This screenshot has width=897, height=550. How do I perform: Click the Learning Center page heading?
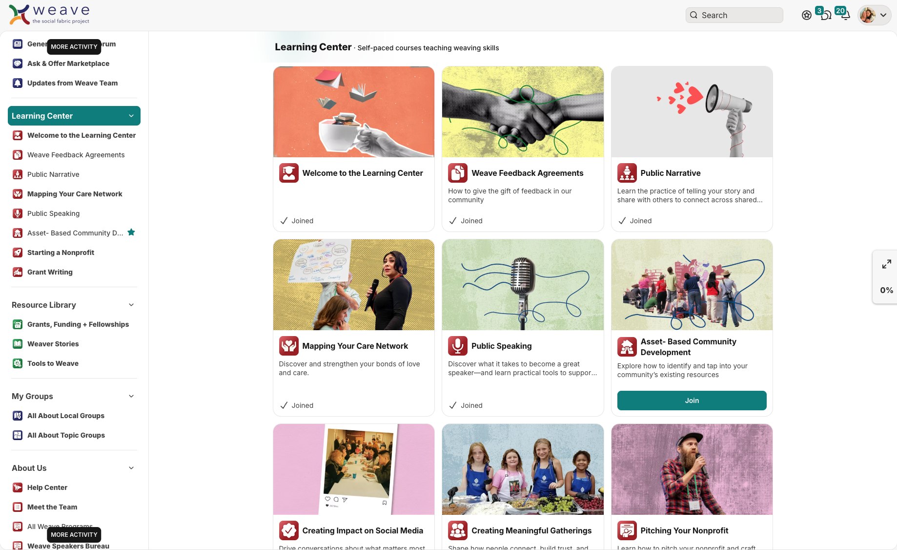[x=313, y=47]
